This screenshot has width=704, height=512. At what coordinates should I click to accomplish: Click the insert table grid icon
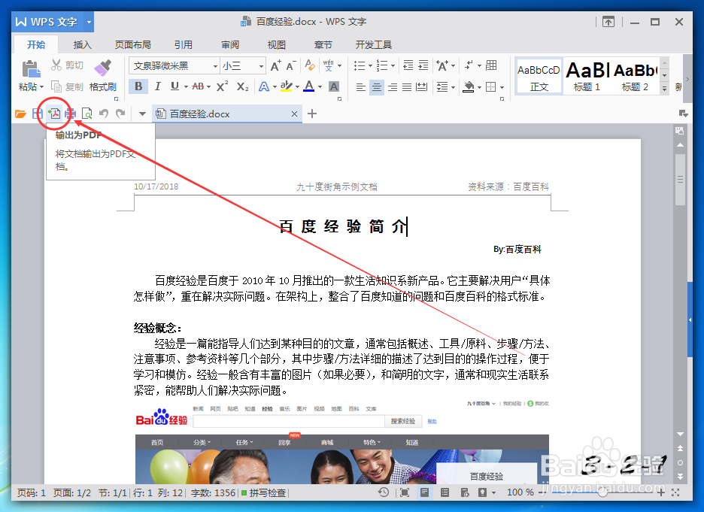(x=491, y=65)
